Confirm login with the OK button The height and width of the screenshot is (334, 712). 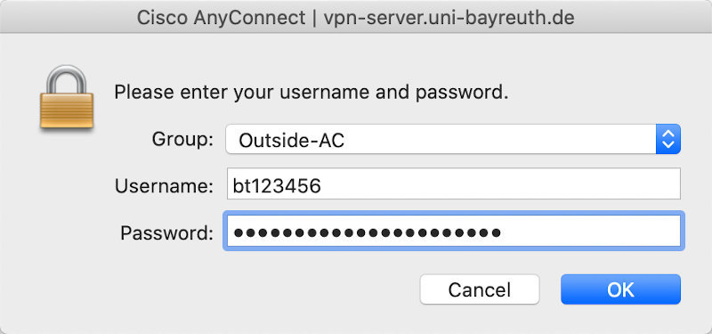[620, 289]
